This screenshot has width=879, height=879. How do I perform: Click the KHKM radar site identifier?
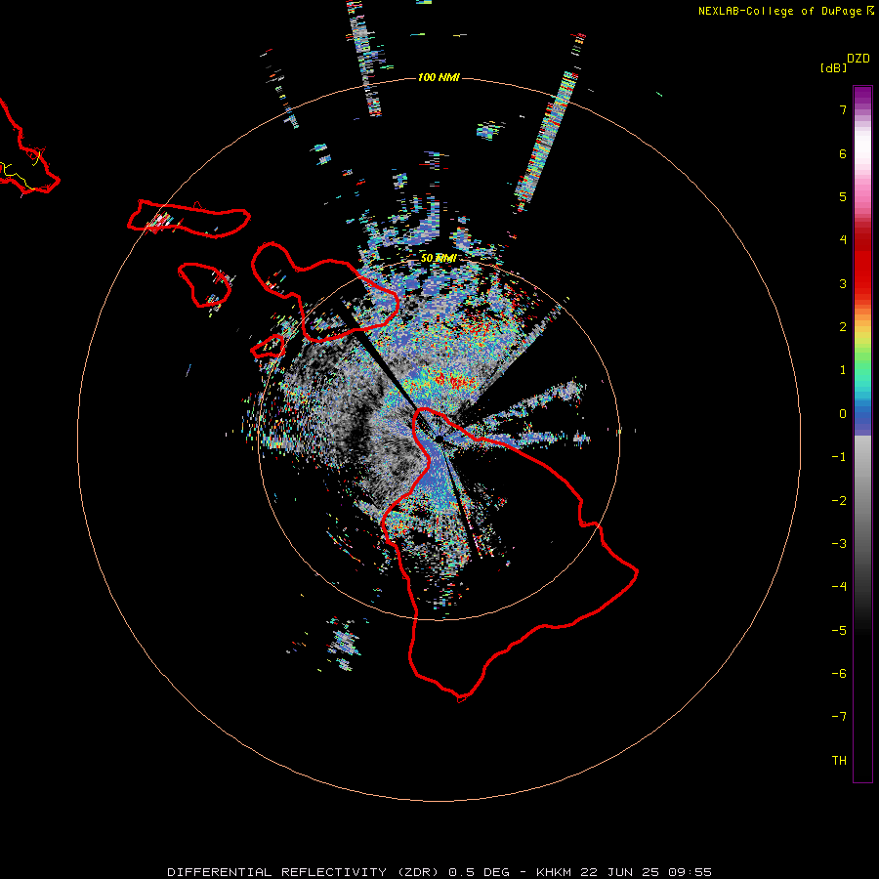coord(554,872)
